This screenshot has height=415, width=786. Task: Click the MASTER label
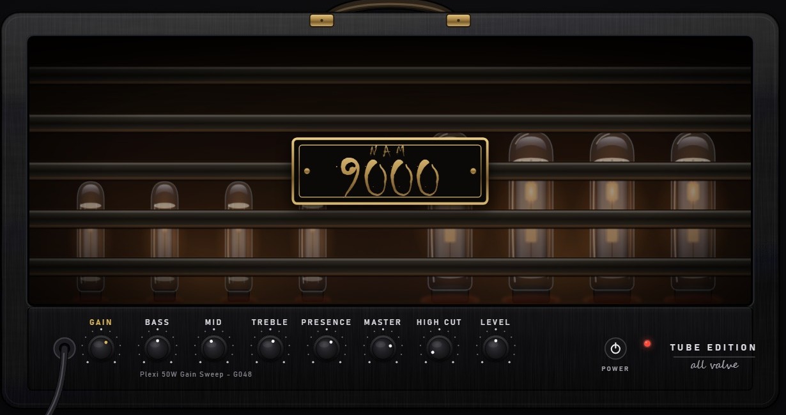[383, 322]
